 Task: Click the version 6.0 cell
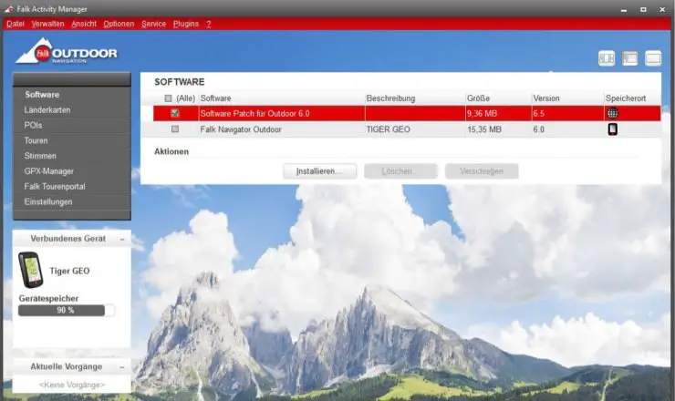point(538,129)
